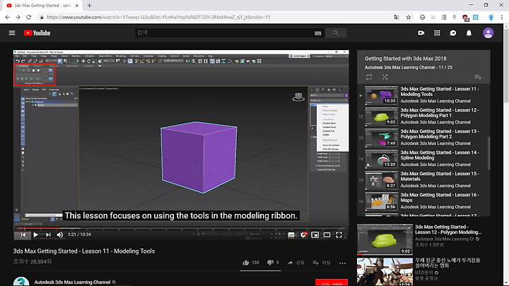Toggle subtitles captions button

291,234
